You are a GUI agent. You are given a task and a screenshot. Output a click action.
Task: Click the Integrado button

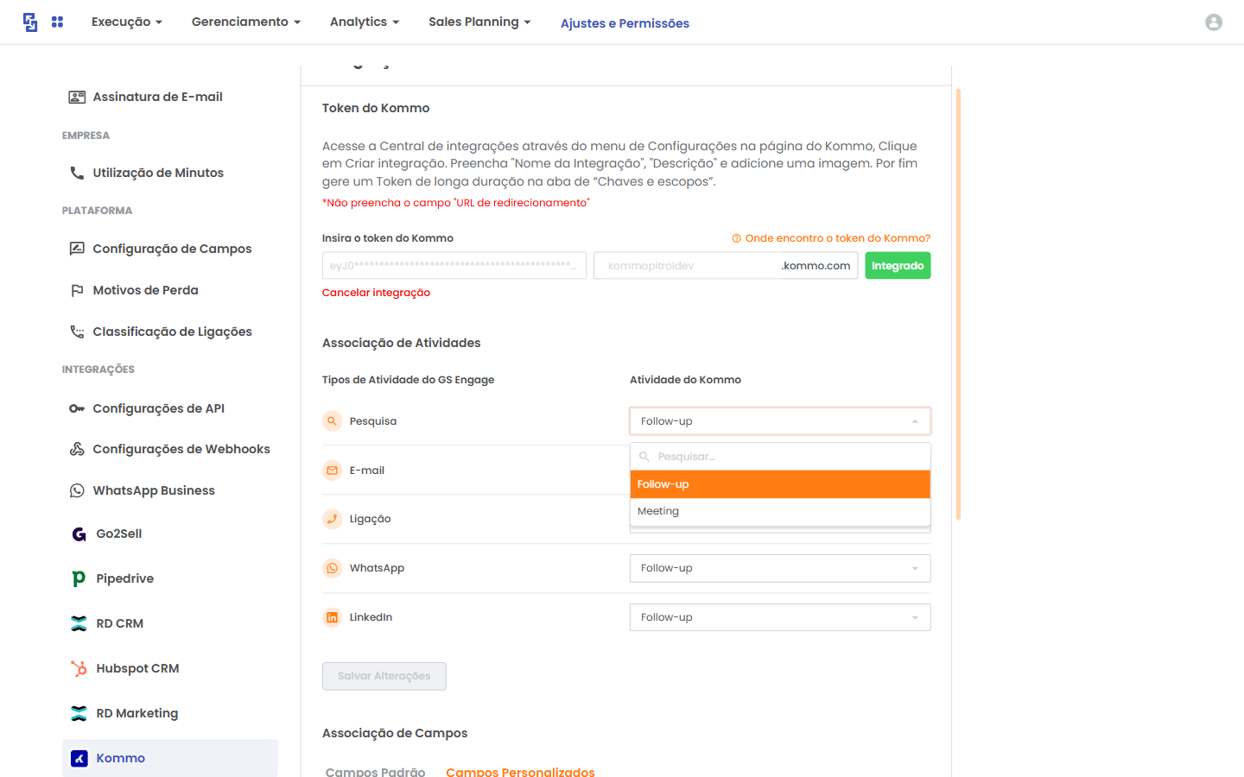click(x=898, y=265)
